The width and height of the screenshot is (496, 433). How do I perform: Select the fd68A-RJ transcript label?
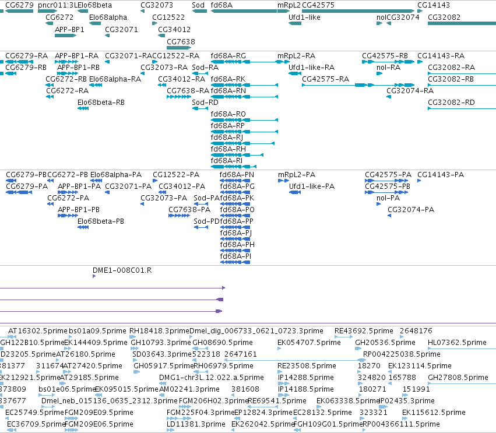pos(227,138)
